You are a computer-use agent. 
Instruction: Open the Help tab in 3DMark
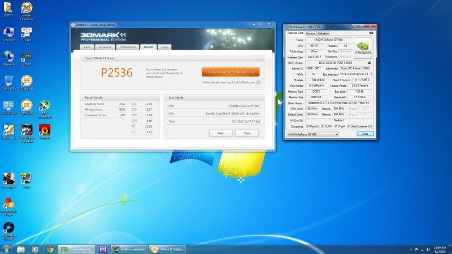pyautogui.click(x=164, y=47)
